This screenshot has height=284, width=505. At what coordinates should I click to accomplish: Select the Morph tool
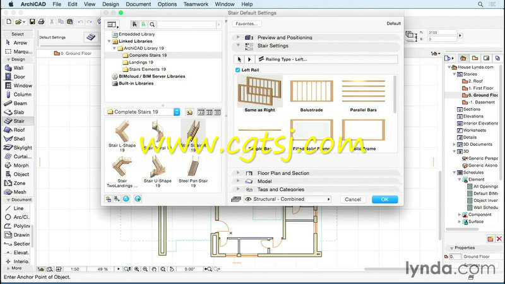point(18,165)
